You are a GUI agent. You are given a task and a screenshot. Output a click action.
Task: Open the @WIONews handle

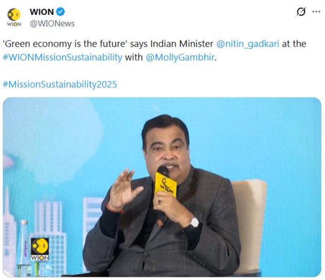pos(52,24)
